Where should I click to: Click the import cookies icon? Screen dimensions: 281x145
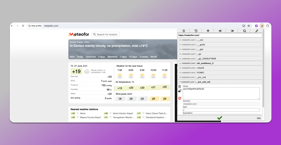coord(220,31)
